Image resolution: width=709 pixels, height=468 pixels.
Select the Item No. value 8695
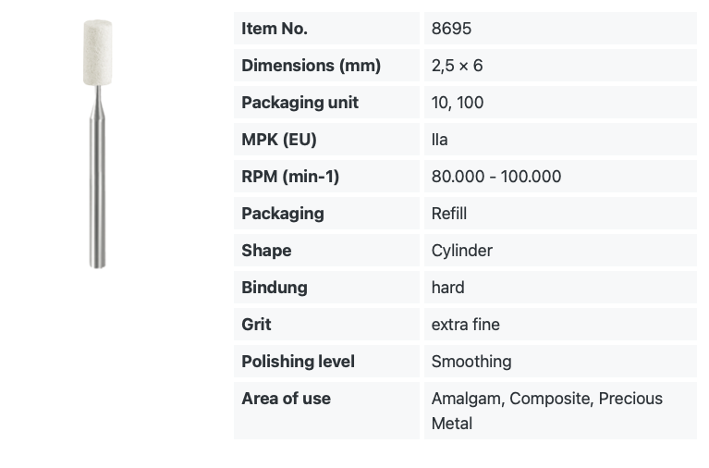451,29
